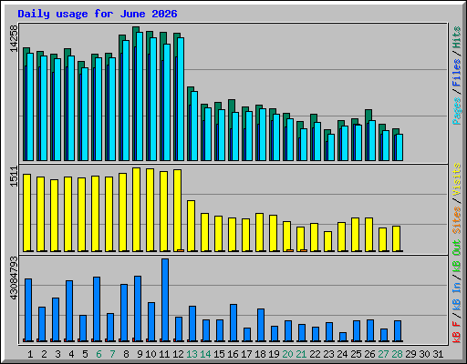
Task: Select day label '4' on the x-axis
Action: click(71, 354)
